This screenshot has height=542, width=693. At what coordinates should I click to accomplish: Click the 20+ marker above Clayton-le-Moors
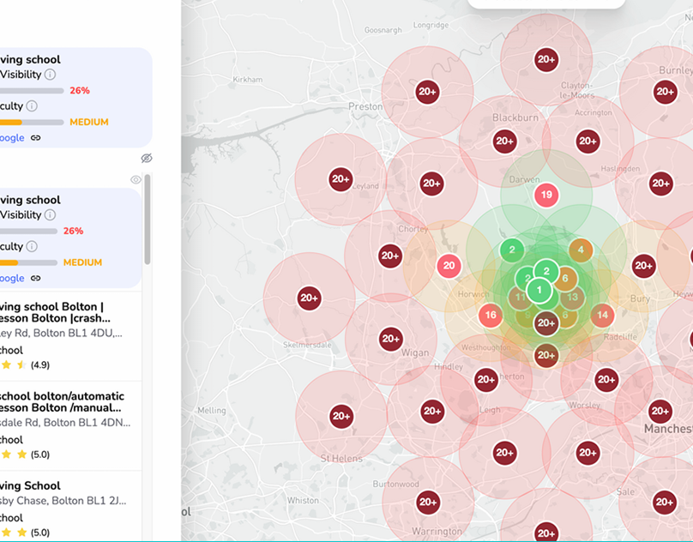tap(546, 59)
